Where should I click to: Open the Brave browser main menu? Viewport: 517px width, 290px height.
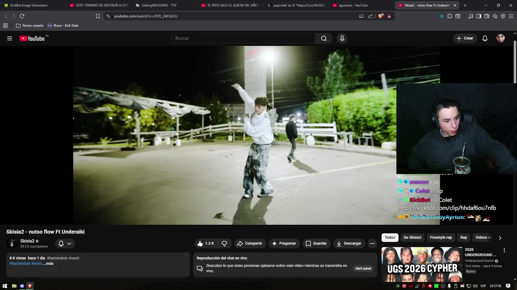coord(511,16)
